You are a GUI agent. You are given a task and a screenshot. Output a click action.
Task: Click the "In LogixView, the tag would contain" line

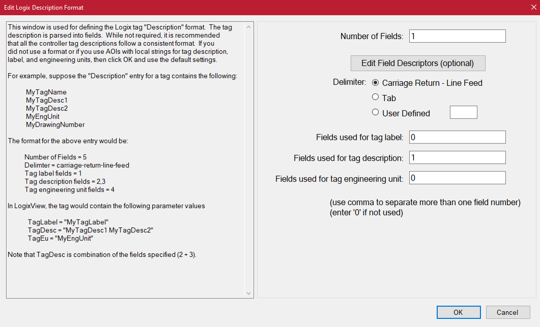(106, 206)
